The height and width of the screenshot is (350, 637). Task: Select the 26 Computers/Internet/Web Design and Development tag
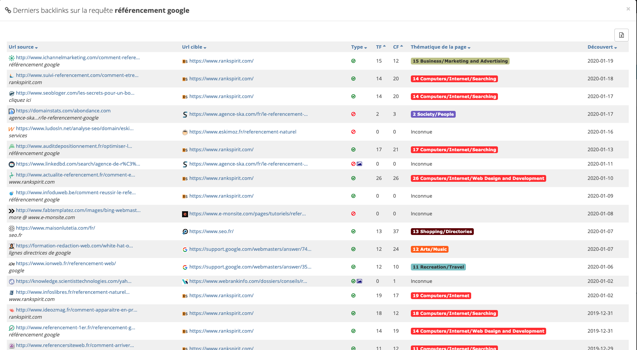478,178
